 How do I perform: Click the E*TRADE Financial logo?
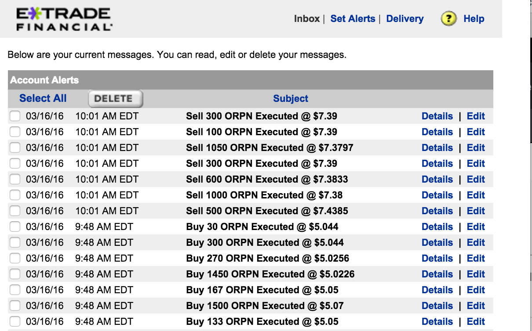pos(64,19)
